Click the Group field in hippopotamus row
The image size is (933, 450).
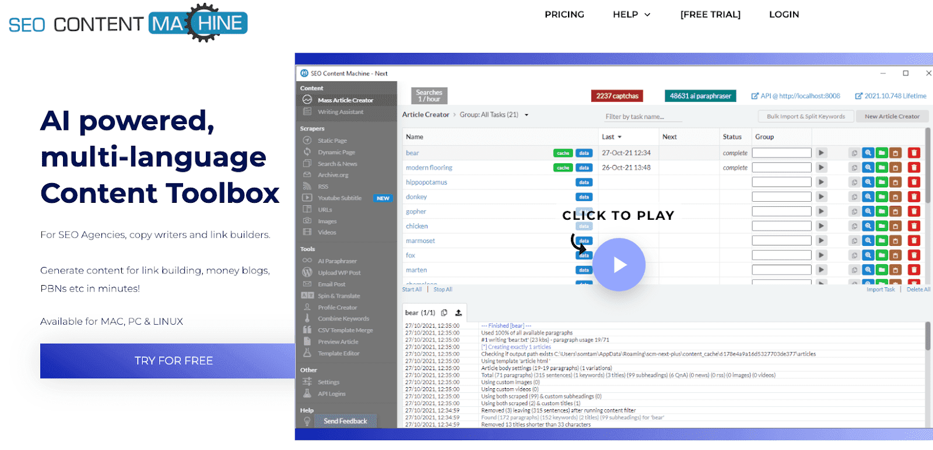click(781, 182)
